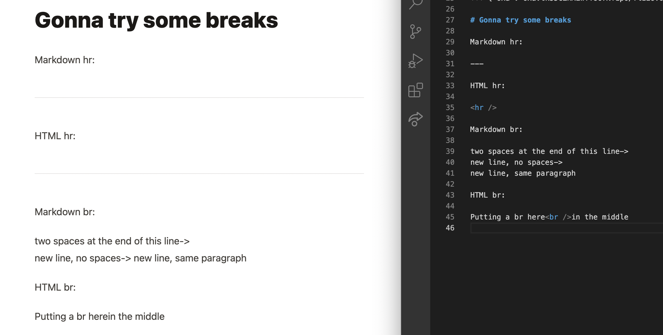The height and width of the screenshot is (335, 663).
Task: Click 'new line, same paragraph' code line
Action: pos(523,173)
